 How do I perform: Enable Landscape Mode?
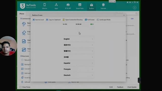click(x=104, y=20)
